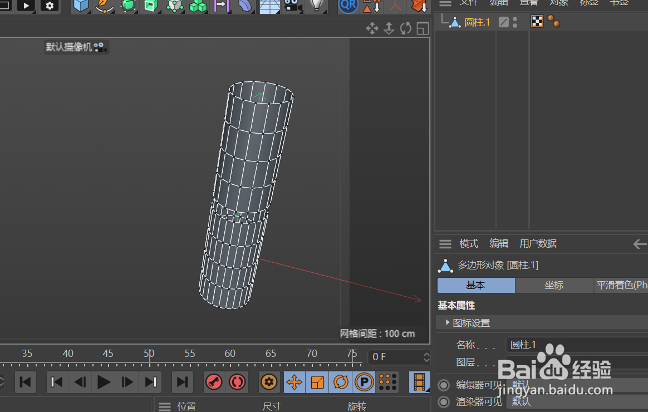This screenshot has height=412, width=648.
Task: Go to previous keyframe
Action: [x=57, y=382]
